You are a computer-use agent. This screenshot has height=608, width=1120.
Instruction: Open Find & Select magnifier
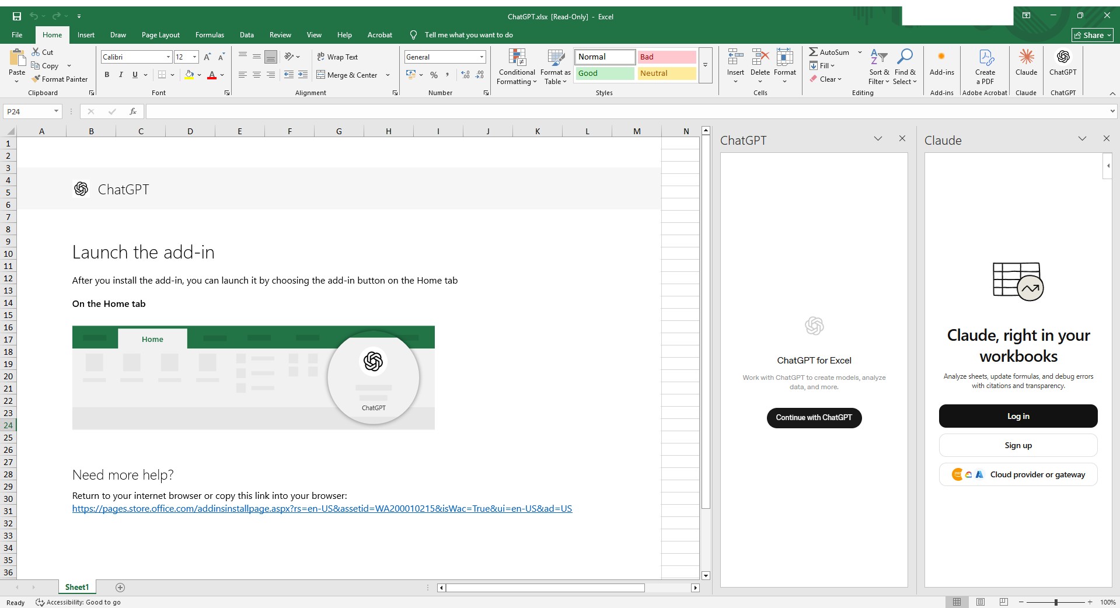905,67
